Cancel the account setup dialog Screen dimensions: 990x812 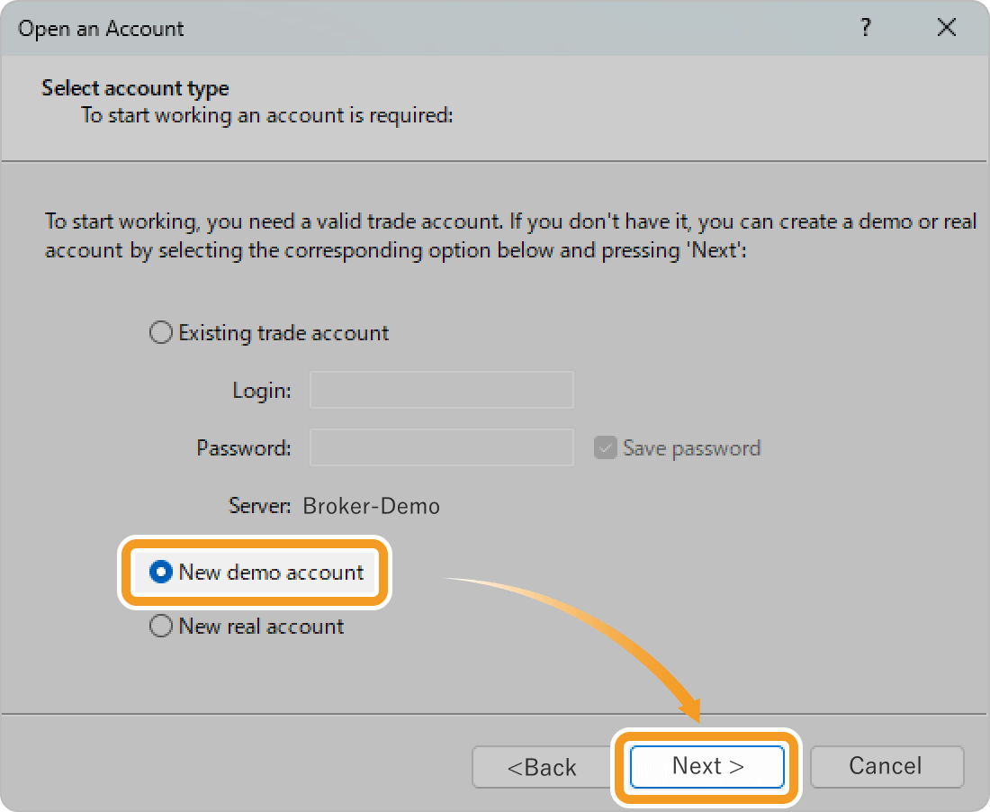pyautogui.click(x=886, y=766)
